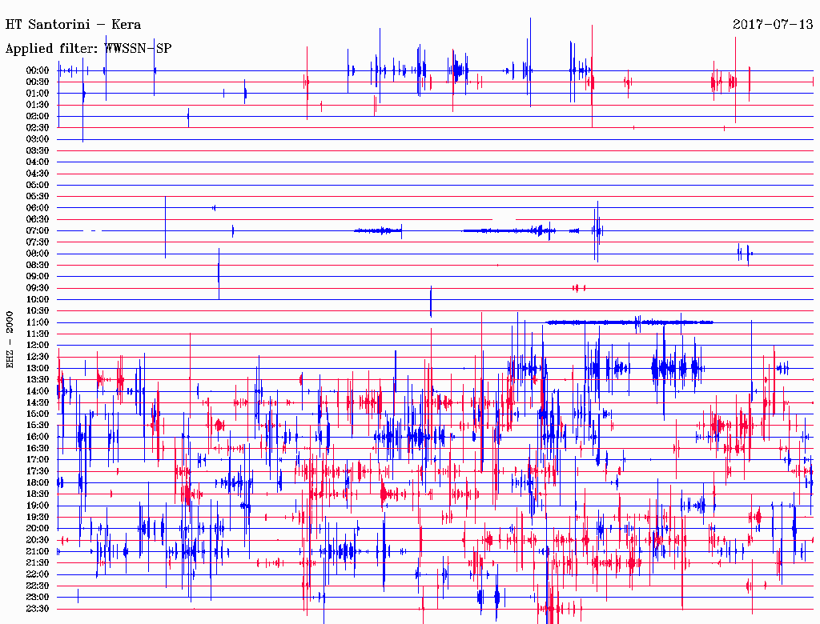Click the 02:00 time label
The height and width of the screenshot is (624, 820).
37,117
